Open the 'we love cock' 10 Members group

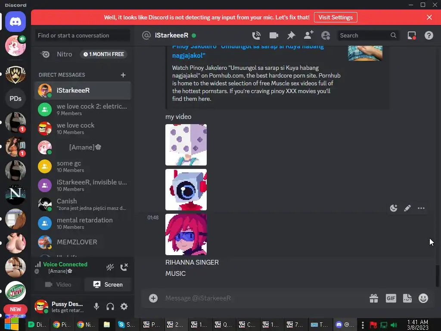(83, 128)
